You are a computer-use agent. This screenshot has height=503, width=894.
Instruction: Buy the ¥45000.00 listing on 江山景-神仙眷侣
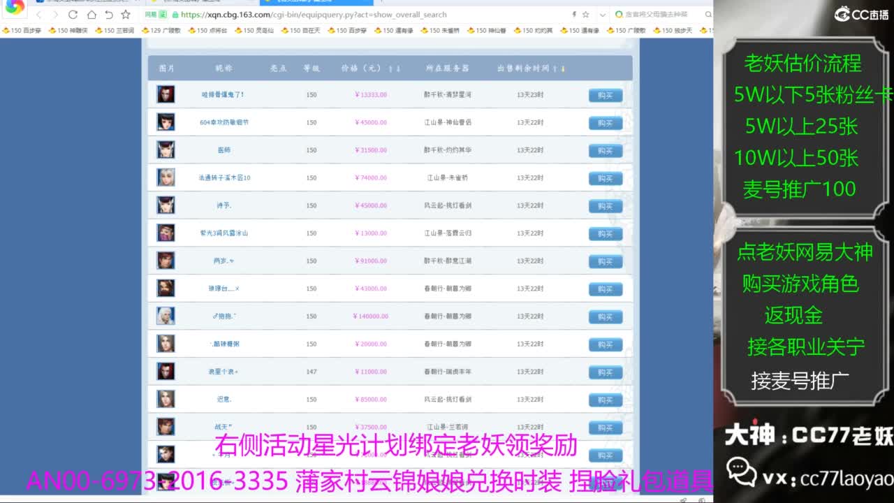tap(606, 123)
